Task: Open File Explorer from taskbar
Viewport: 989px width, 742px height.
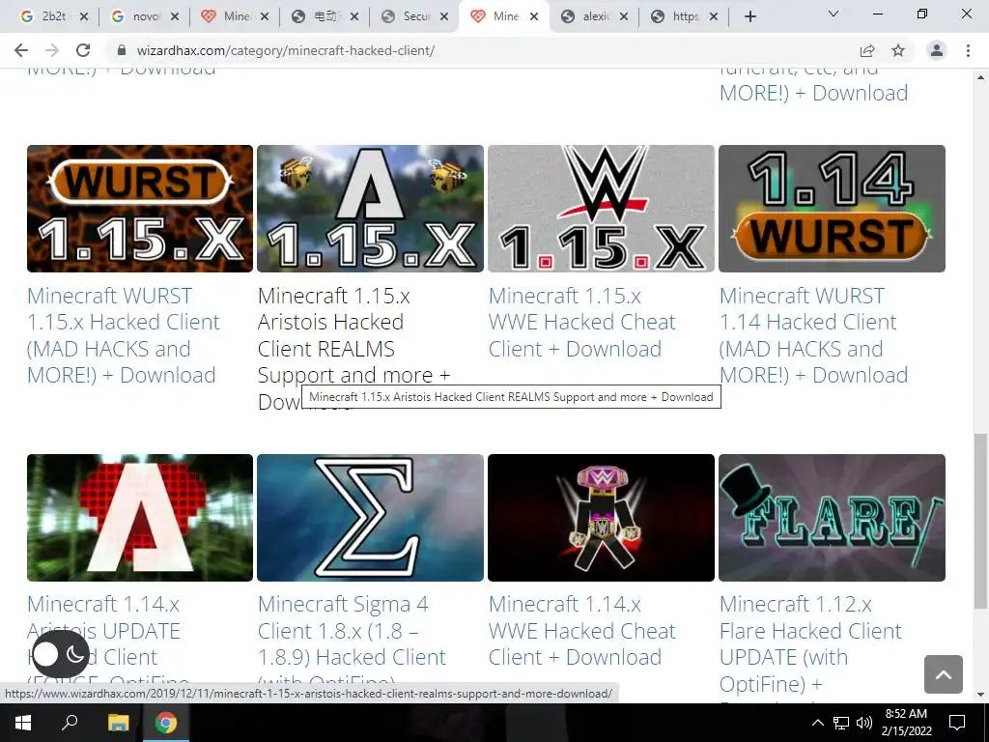Action: (118, 723)
